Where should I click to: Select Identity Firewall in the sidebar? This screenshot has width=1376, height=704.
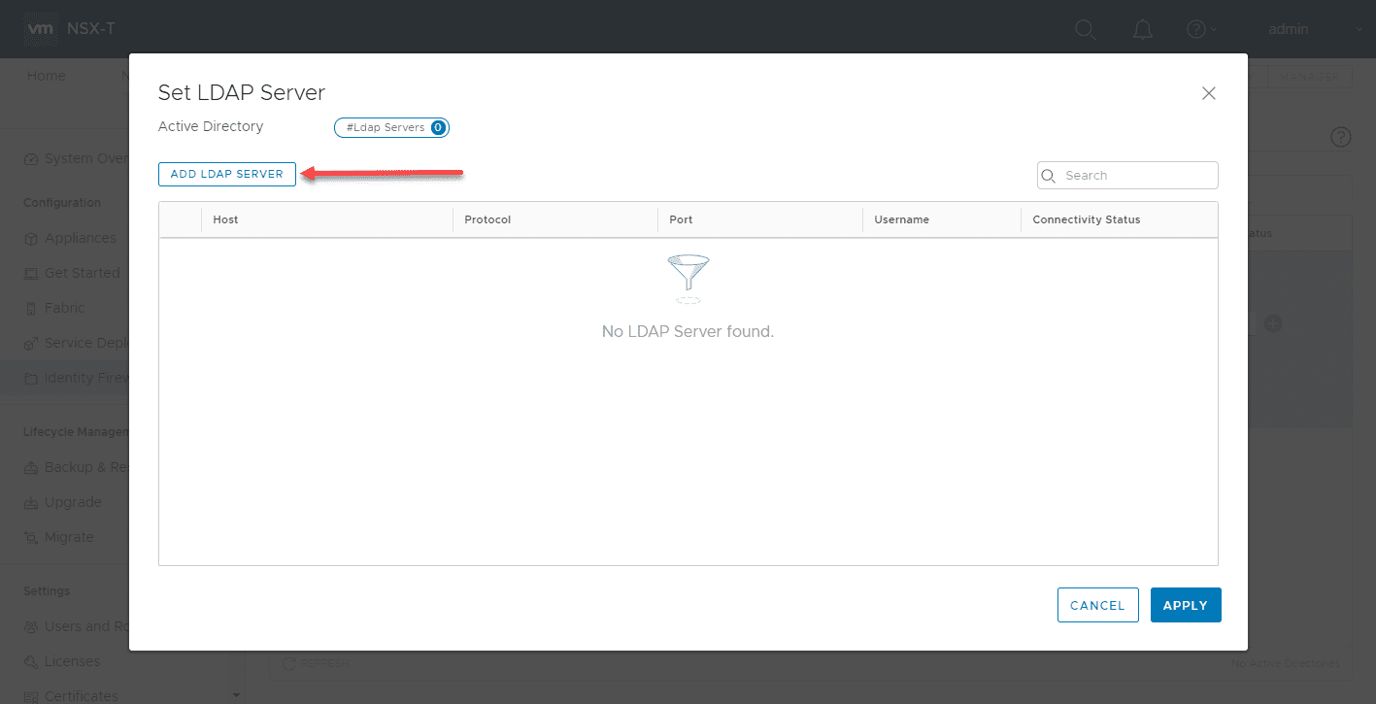click(x=29, y=378)
